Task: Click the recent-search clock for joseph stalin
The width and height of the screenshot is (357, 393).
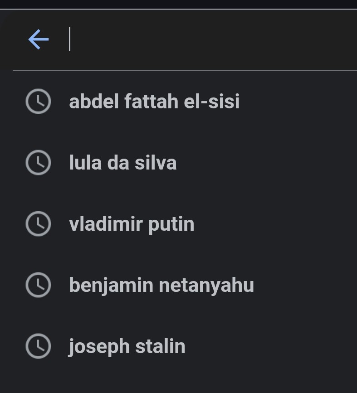Action: click(39, 346)
